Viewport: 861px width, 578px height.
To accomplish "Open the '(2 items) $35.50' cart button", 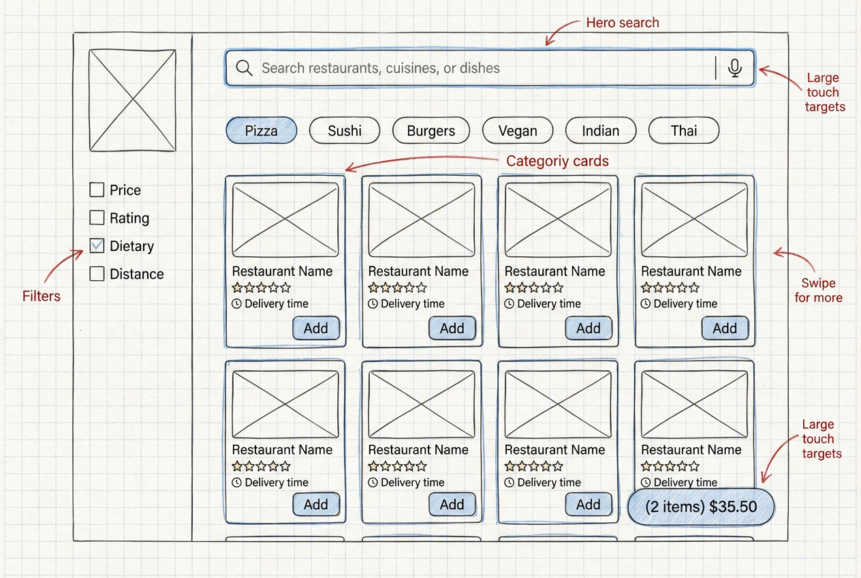I will coord(701,506).
